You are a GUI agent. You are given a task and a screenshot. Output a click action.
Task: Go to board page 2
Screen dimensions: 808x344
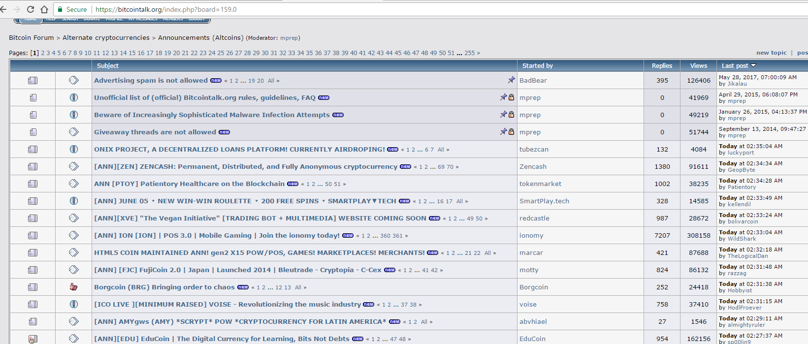(x=43, y=53)
